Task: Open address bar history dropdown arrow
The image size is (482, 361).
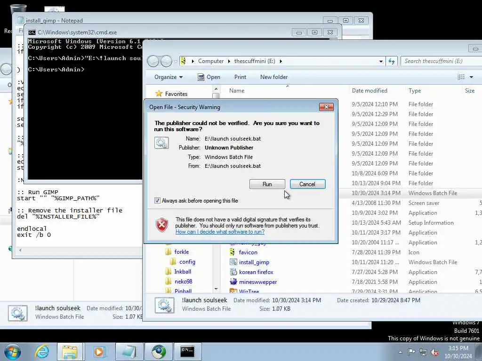Action: click(x=381, y=62)
